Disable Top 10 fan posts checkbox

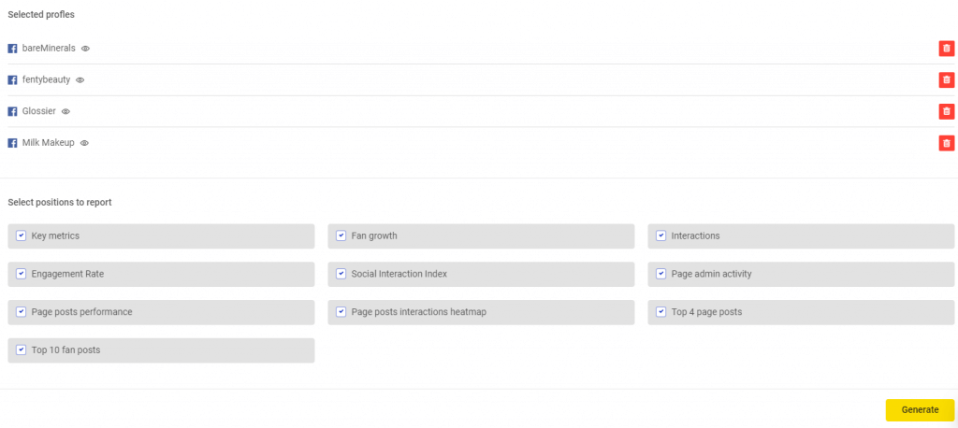21,350
